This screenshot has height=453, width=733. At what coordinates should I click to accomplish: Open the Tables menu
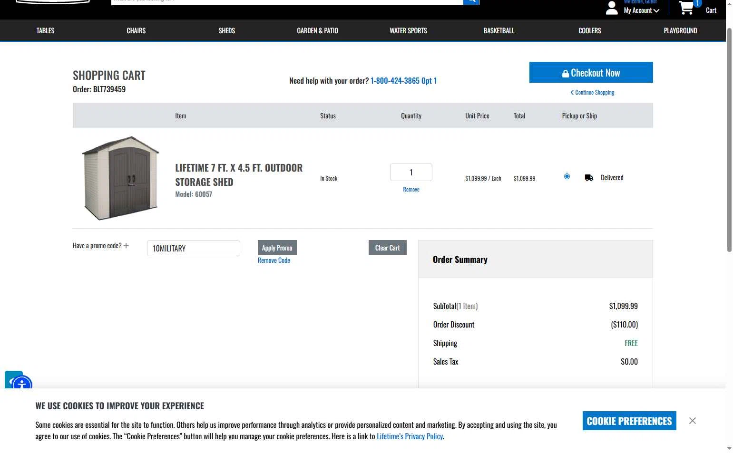[46, 30]
